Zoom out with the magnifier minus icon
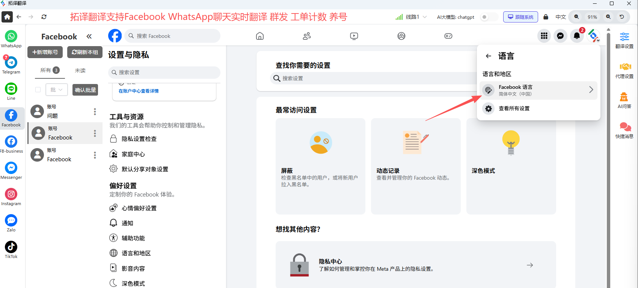Screen dimensions: 638x288 click(x=576, y=17)
